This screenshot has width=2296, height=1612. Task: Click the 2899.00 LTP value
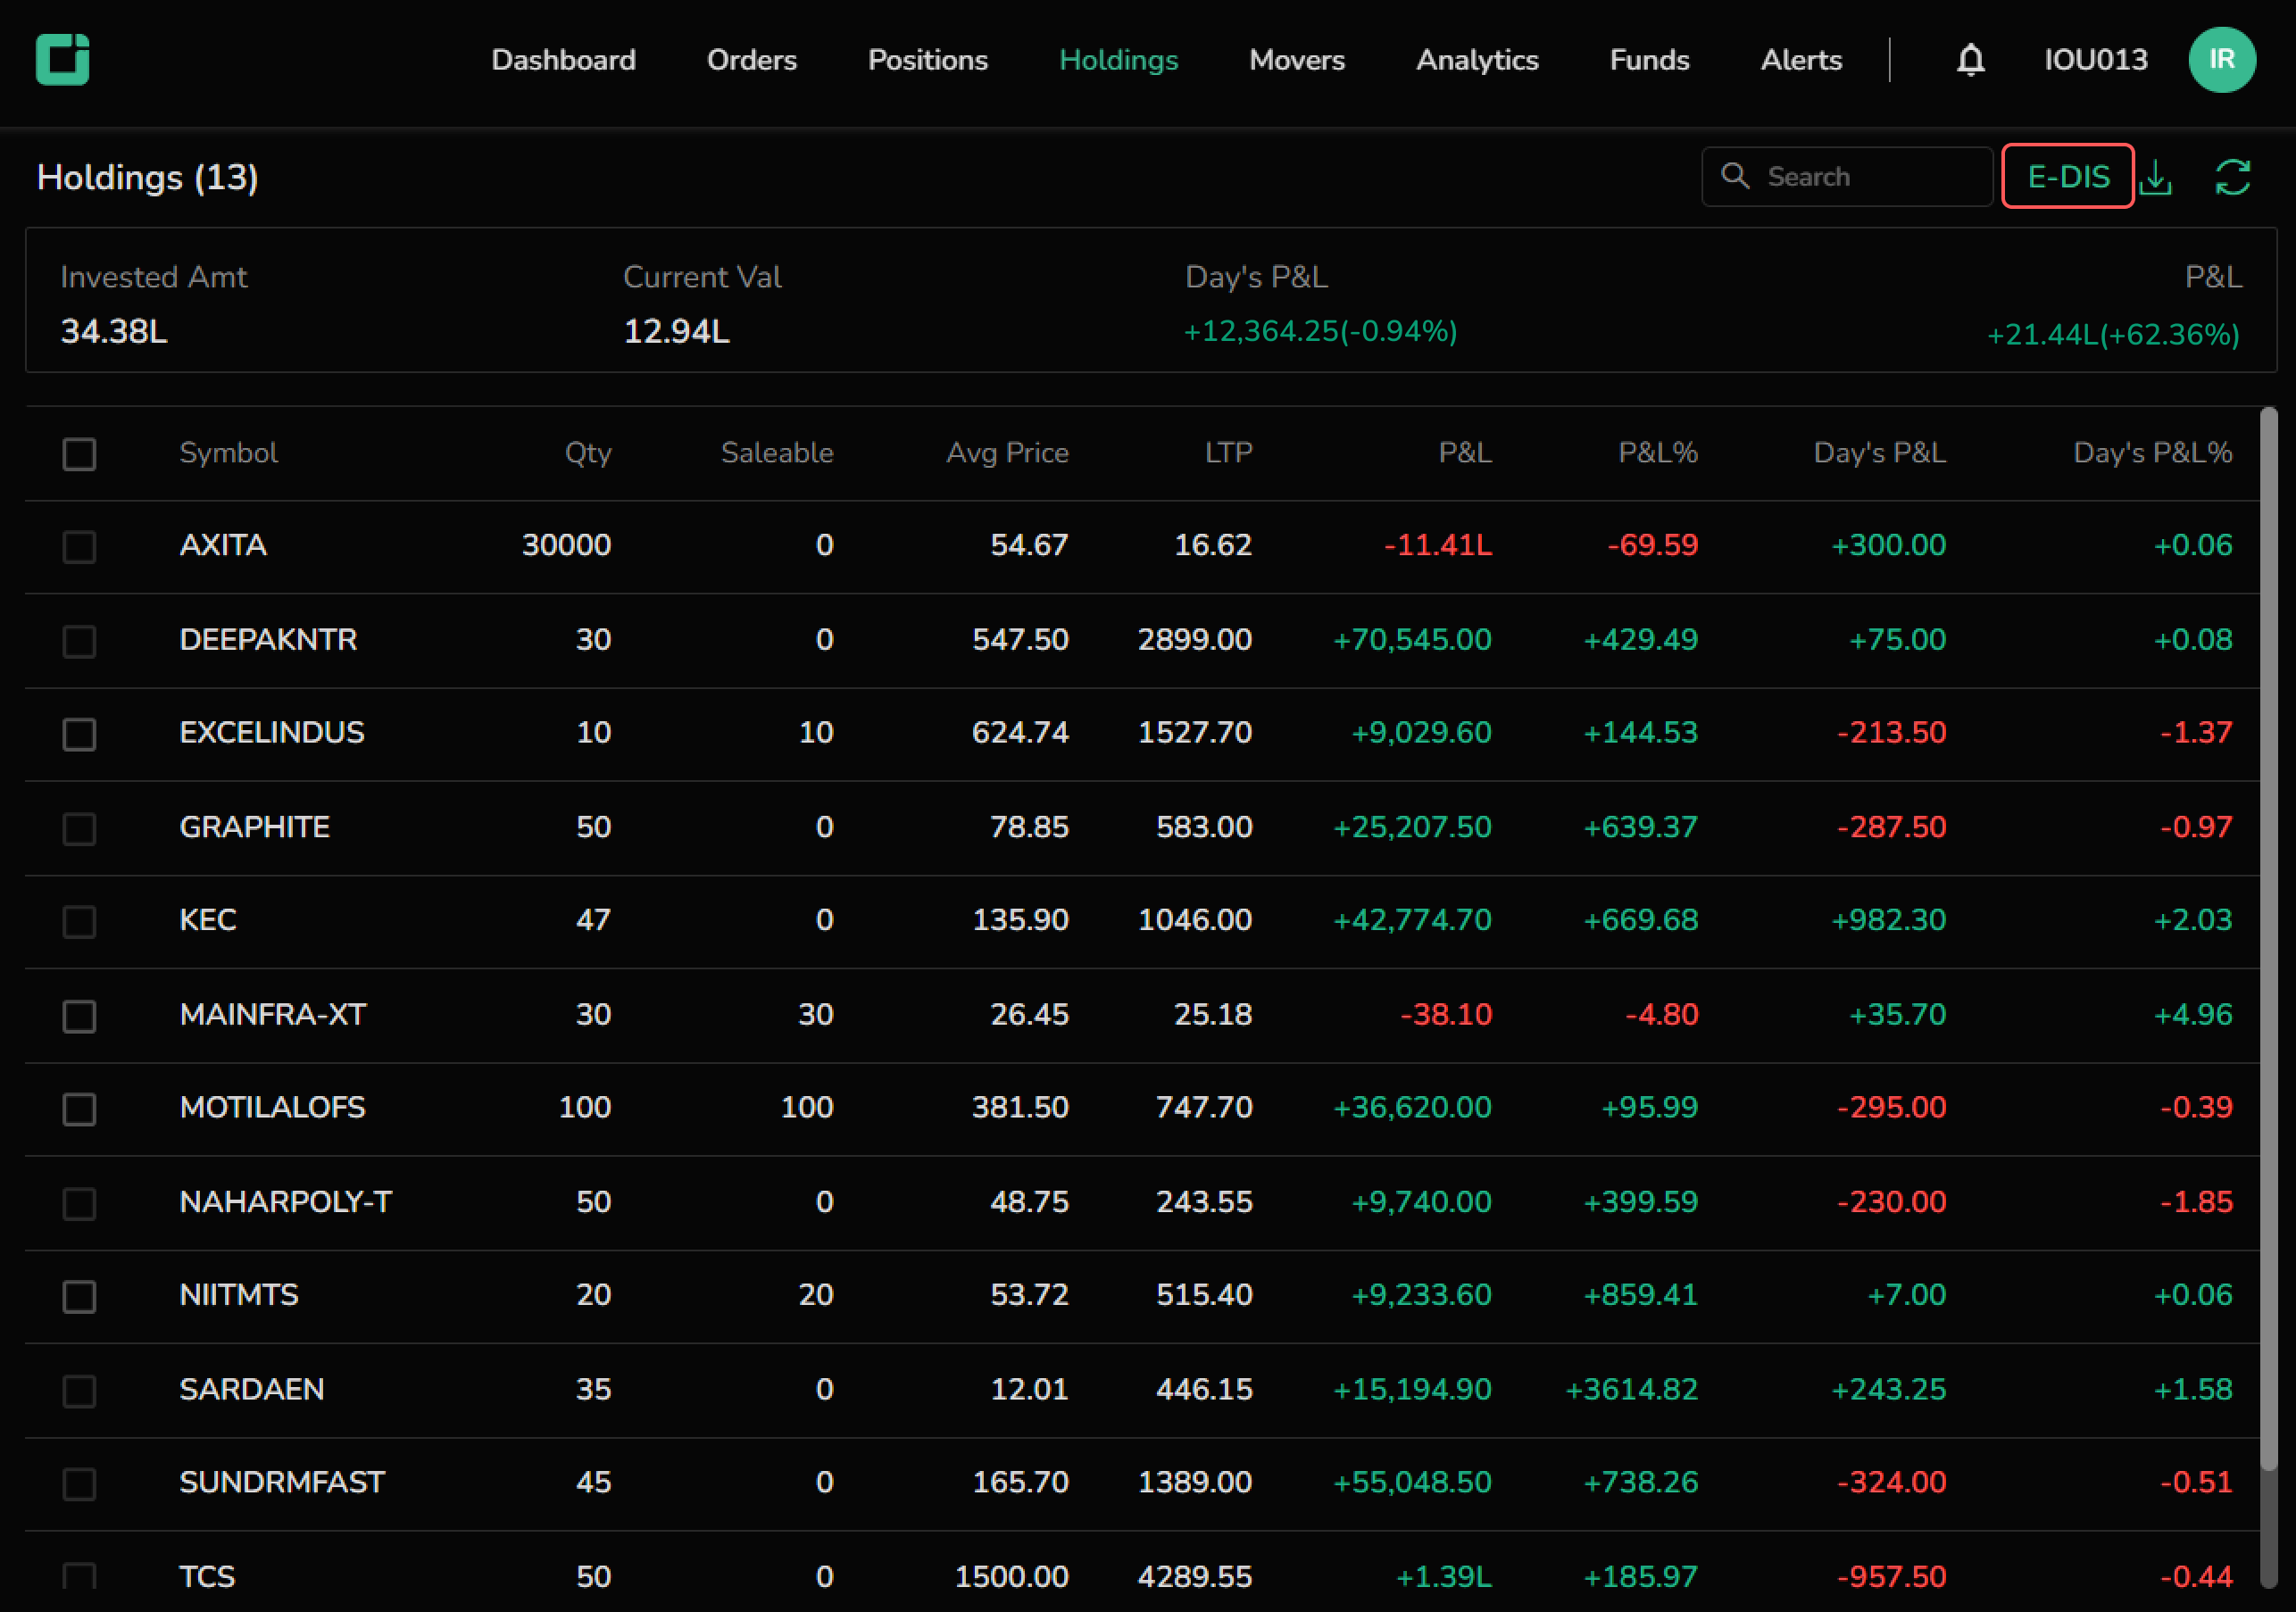point(1194,639)
